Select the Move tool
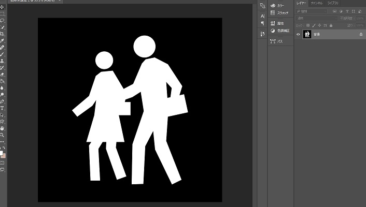 3,7
